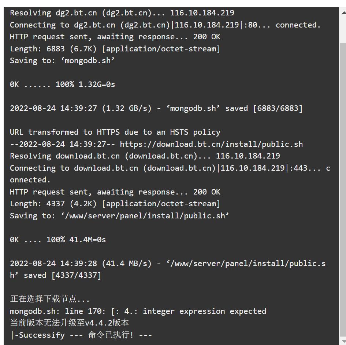Click the "Saving to" public.sh path line
This screenshot has width=346, height=345.
point(119,216)
